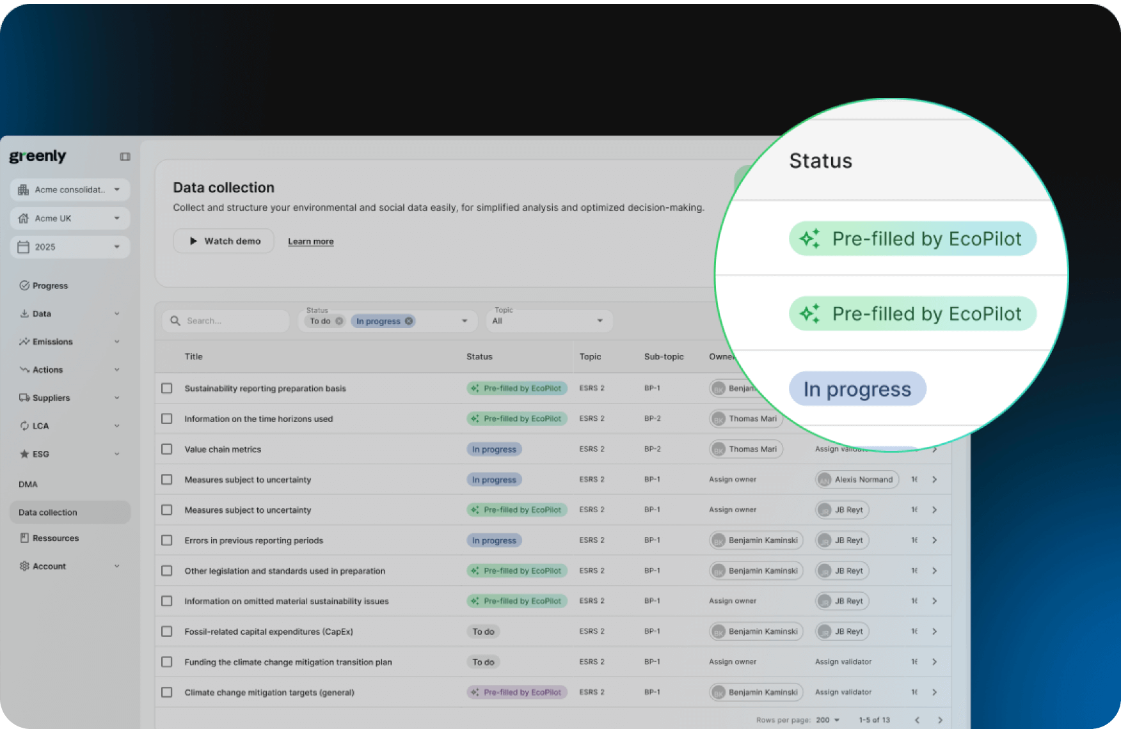This screenshot has width=1121, height=729.
Task: Open row details arrow for Other legislation and standards
Action: click(x=934, y=570)
